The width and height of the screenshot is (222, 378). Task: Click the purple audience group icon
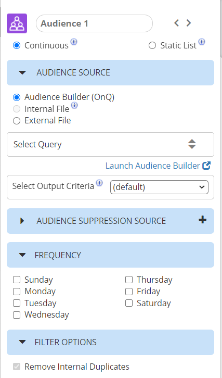click(17, 23)
